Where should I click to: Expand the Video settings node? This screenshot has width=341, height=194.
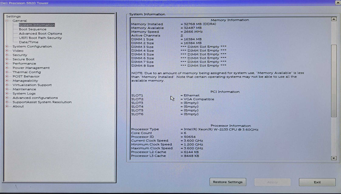click(x=7, y=51)
